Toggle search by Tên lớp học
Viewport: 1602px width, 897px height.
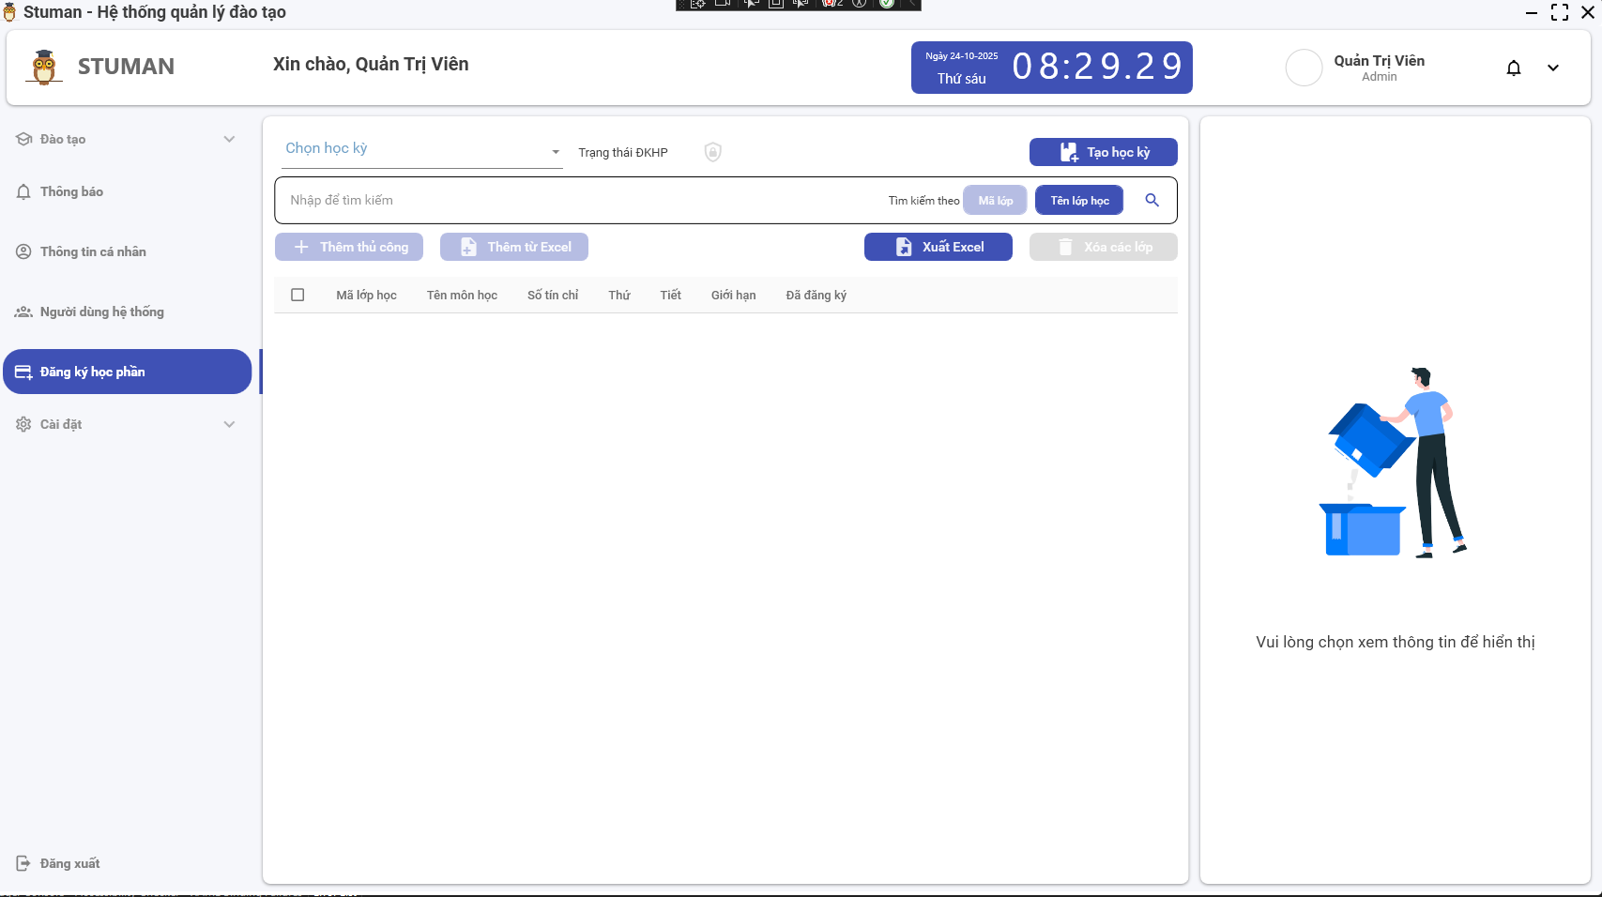tap(1078, 200)
